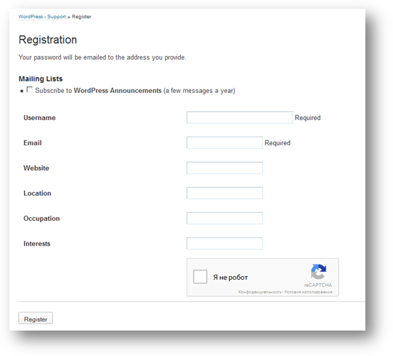Viewport: 393px width, 356px height.
Task: Check the "Я не робот" captcha box
Action: point(200,277)
